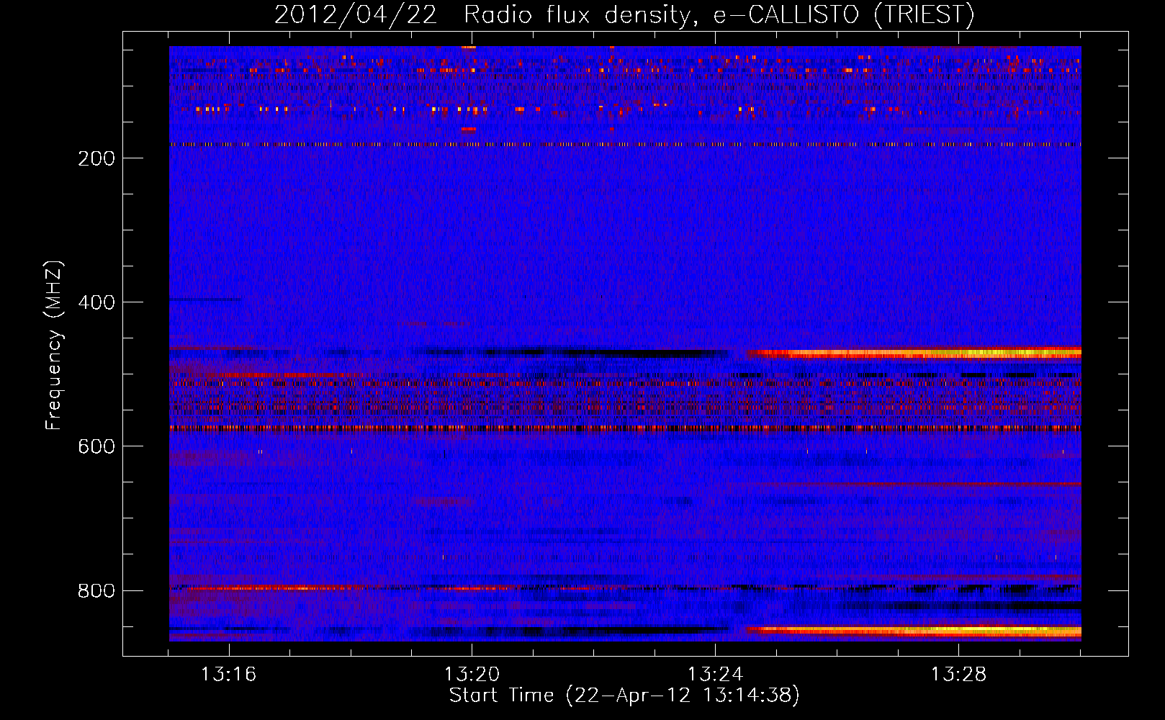This screenshot has width=1165, height=720.
Task: Click the 600 frequency tick label
Action: (96, 446)
